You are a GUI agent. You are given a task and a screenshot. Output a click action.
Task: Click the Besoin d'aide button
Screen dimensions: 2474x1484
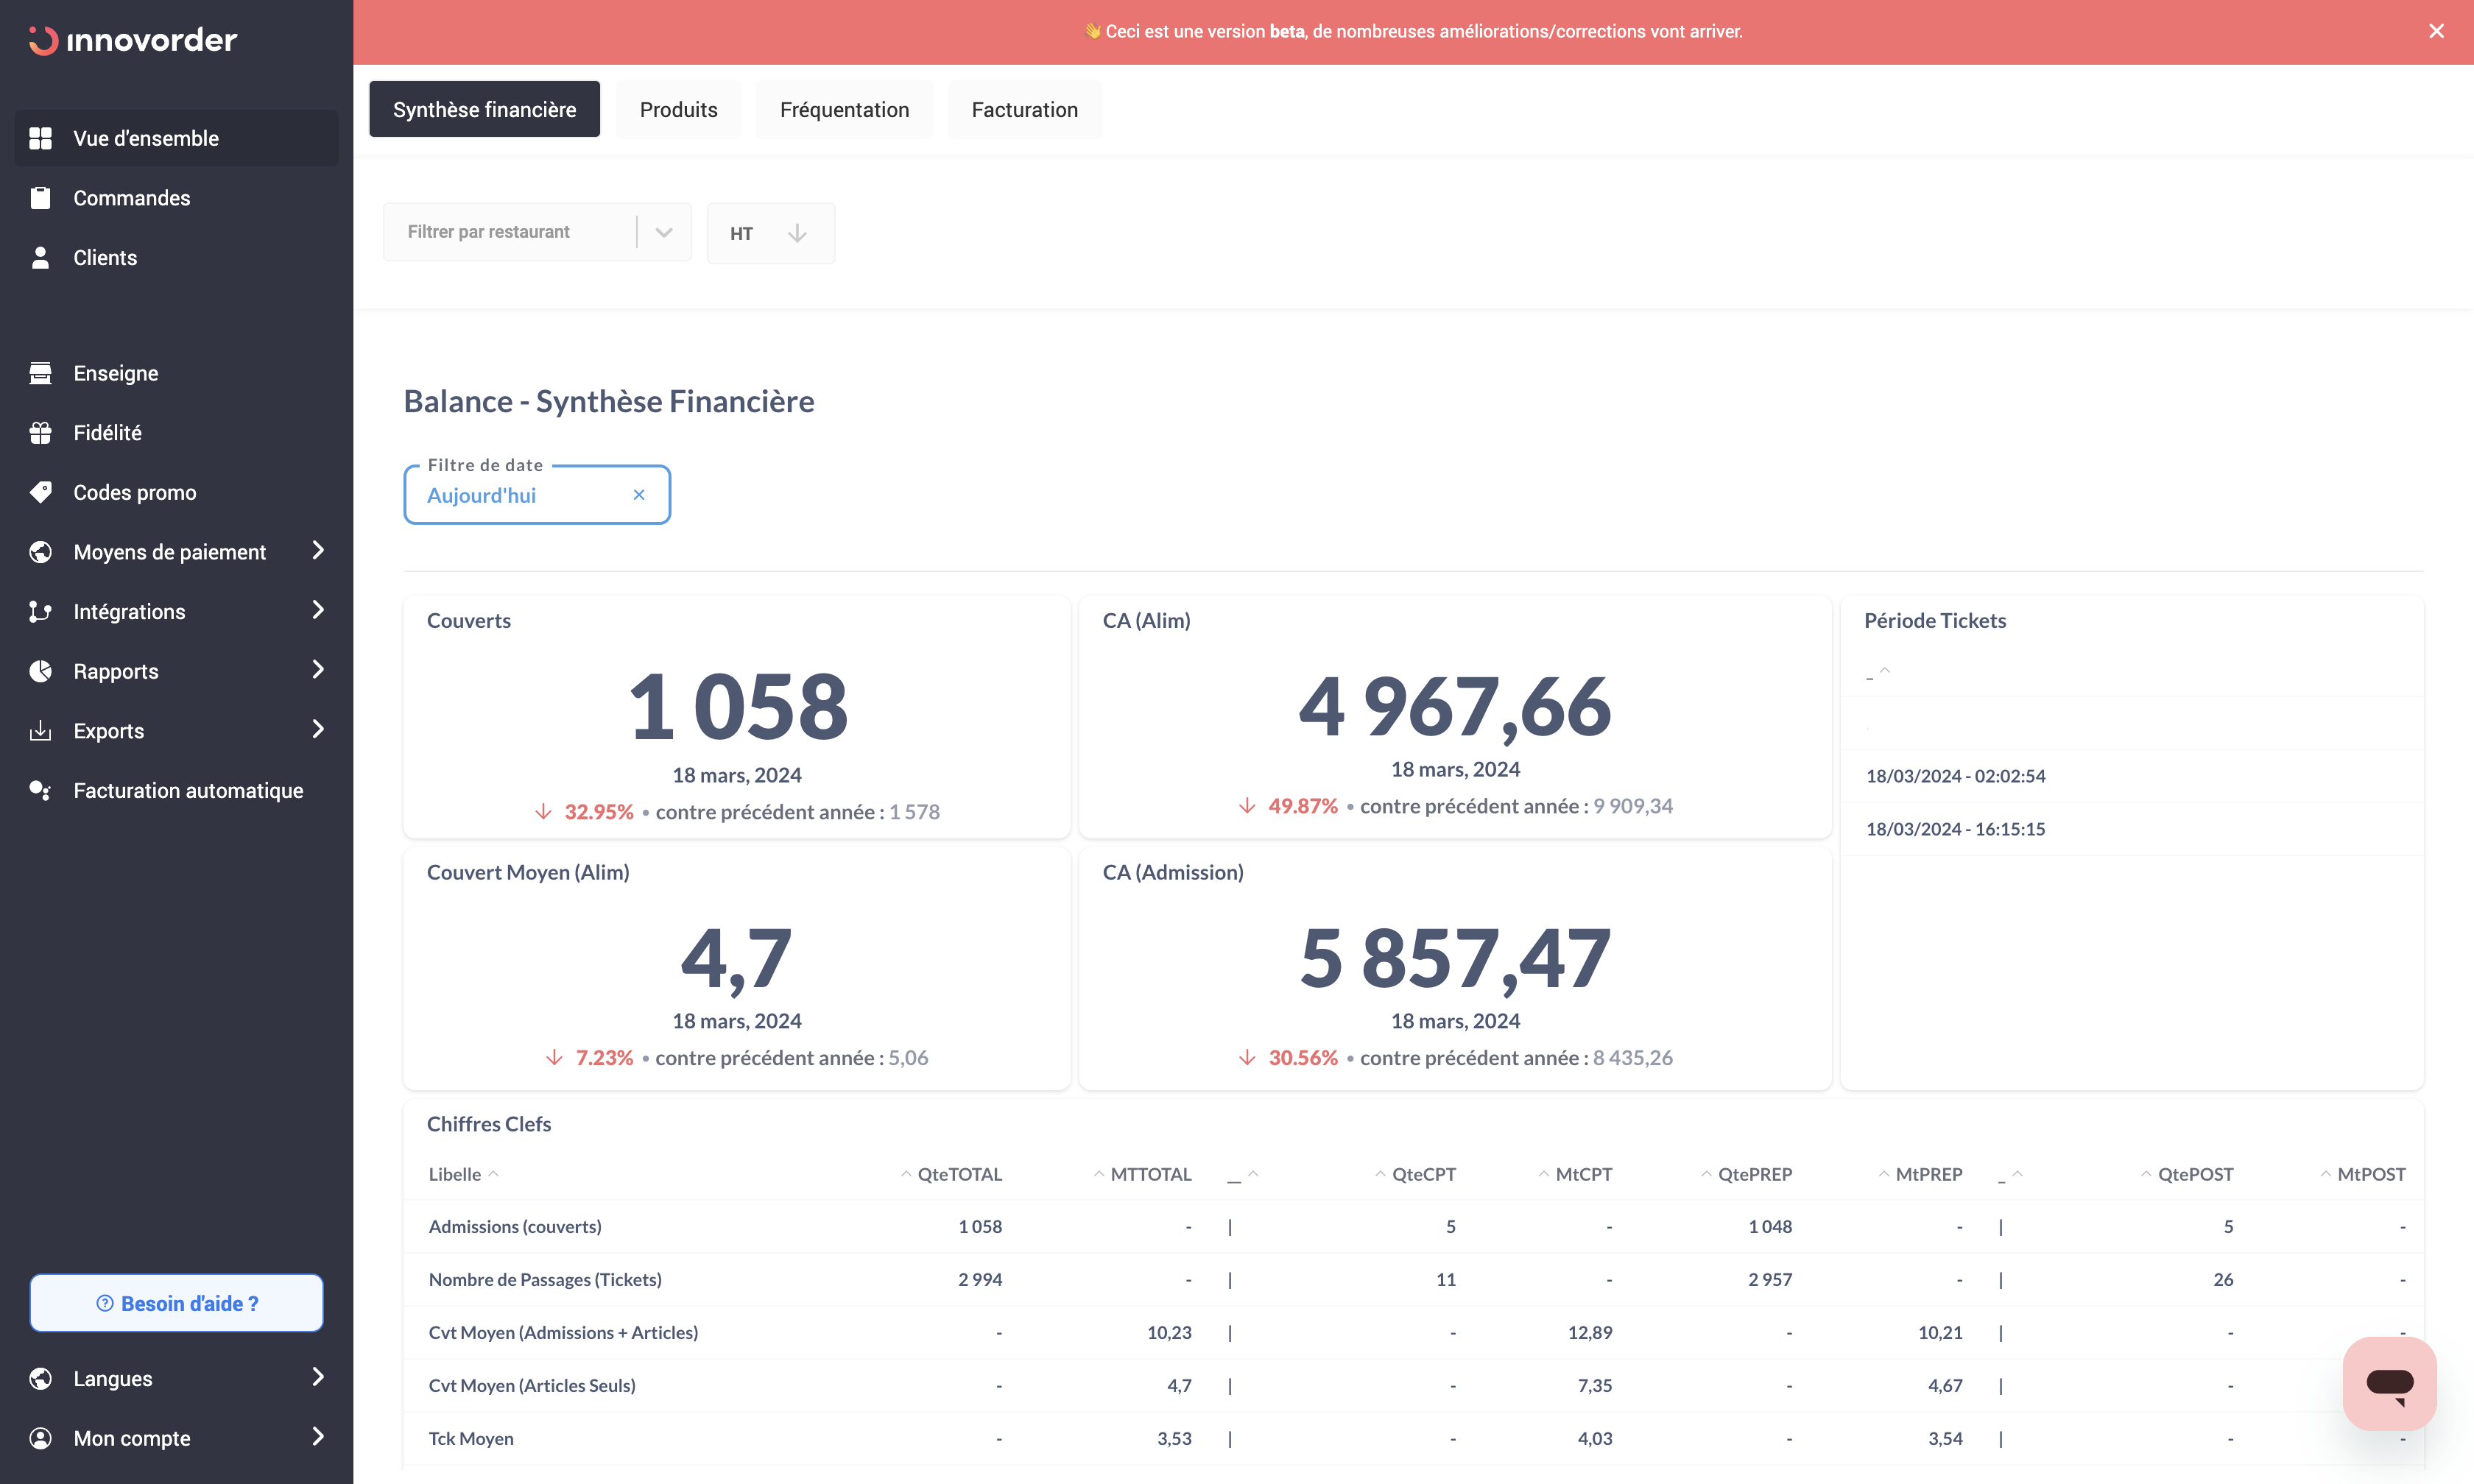pos(176,1303)
